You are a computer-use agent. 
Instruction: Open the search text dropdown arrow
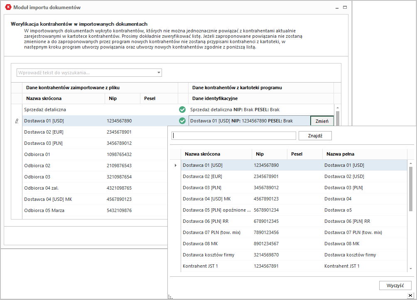click(159, 73)
